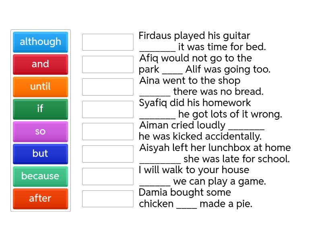
Task: Click the dark blue "but" tile
Action: click(40, 153)
